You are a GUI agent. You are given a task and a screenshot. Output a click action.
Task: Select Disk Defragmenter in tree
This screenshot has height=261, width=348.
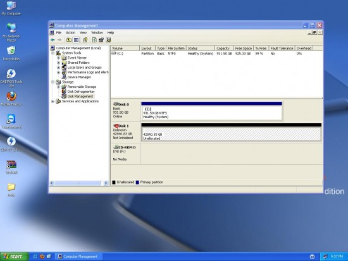[x=81, y=92]
